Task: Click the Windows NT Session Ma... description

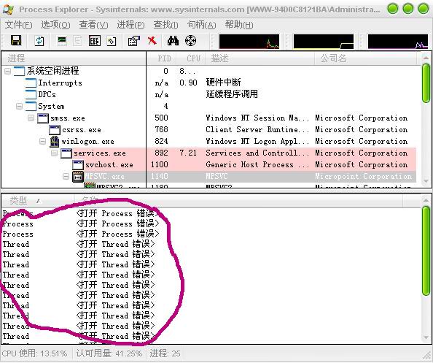Action: 257,118
